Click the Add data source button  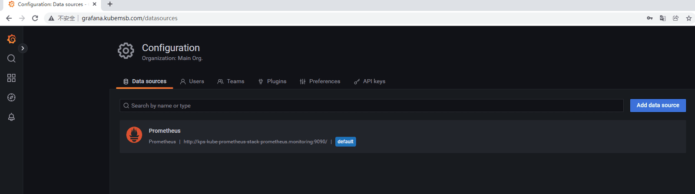pos(658,105)
